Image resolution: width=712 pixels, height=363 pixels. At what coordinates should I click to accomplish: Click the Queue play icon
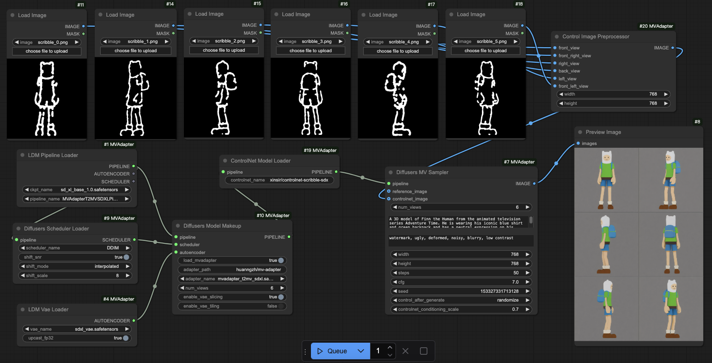tap(320, 351)
